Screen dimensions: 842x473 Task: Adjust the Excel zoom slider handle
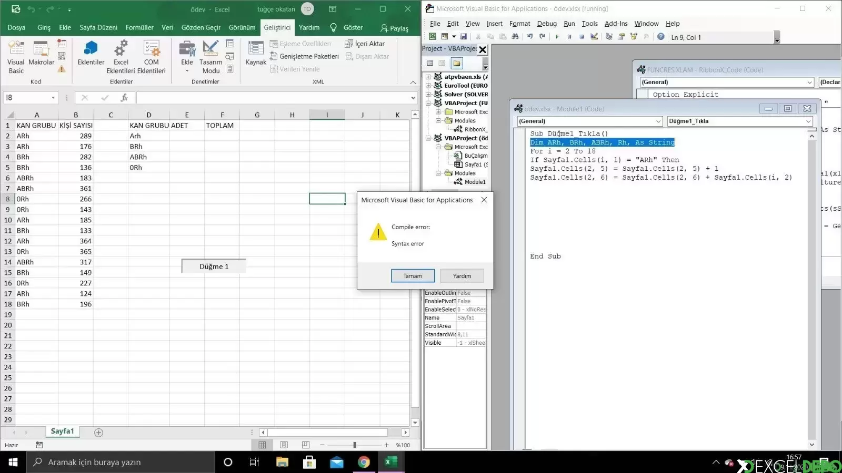pyautogui.click(x=355, y=445)
